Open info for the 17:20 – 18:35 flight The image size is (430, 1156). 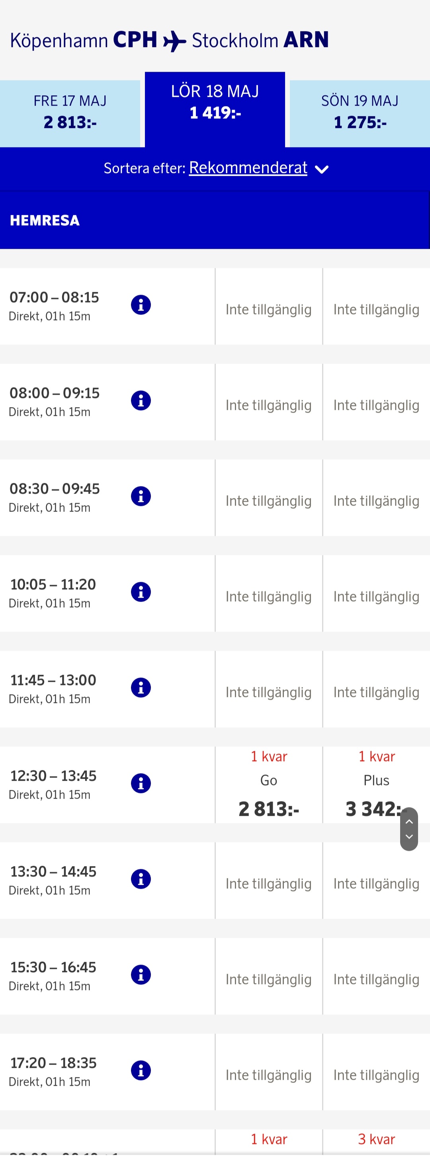141,1070
